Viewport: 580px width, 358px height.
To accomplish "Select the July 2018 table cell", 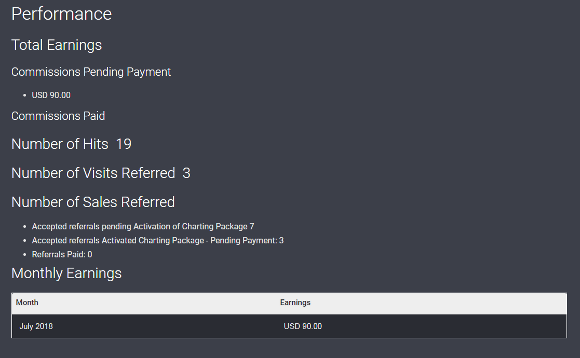I will pyautogui.click(x=36, y=326).
